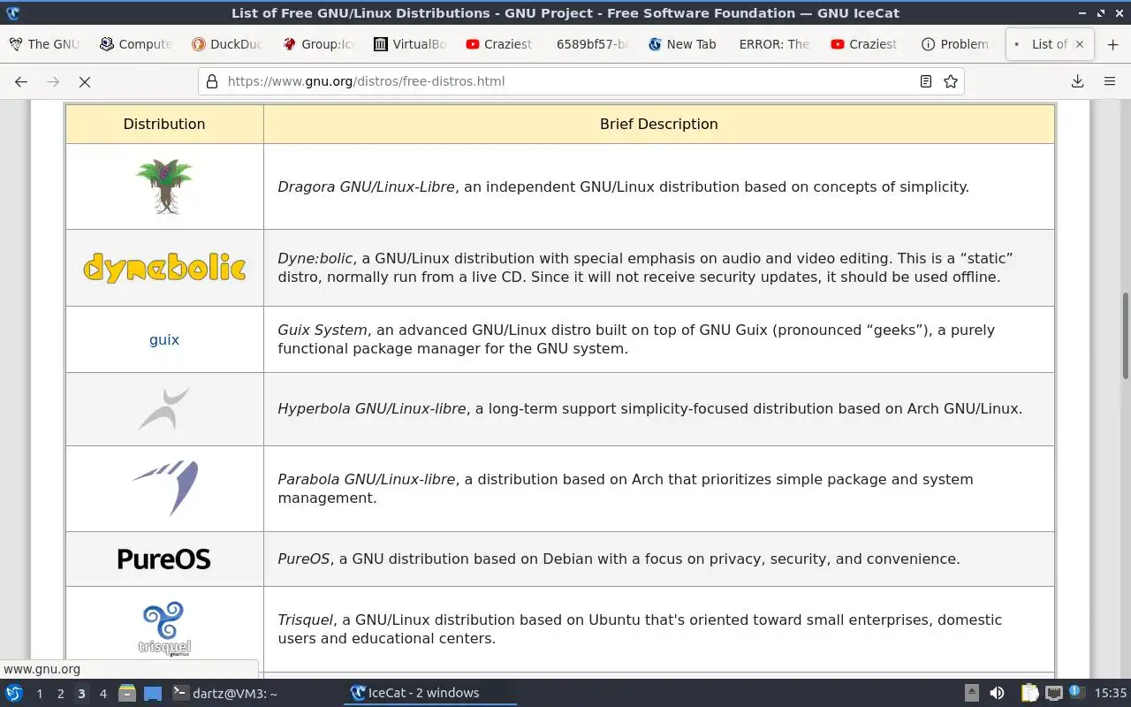Switch to the 'ERROR: The' tab

click(x=773, y=44)
